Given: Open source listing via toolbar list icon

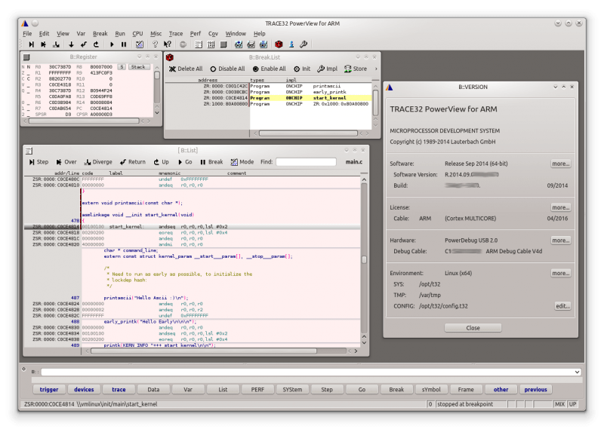Looking at the screenshot, I should (199, 44).
